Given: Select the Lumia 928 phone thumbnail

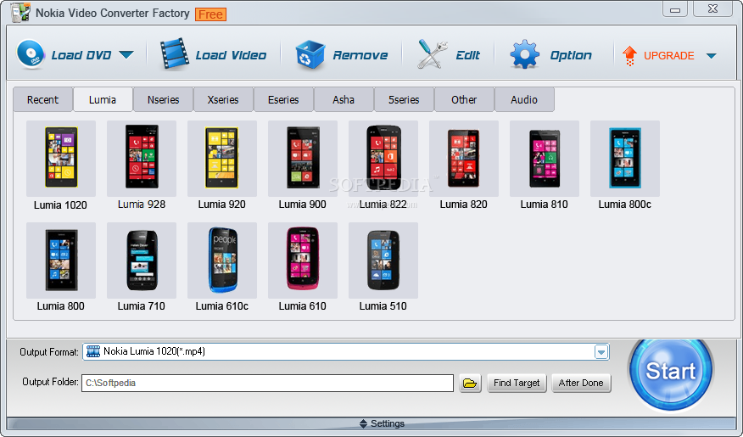Looking at the screenshot, I should click(x=142, y=159).
